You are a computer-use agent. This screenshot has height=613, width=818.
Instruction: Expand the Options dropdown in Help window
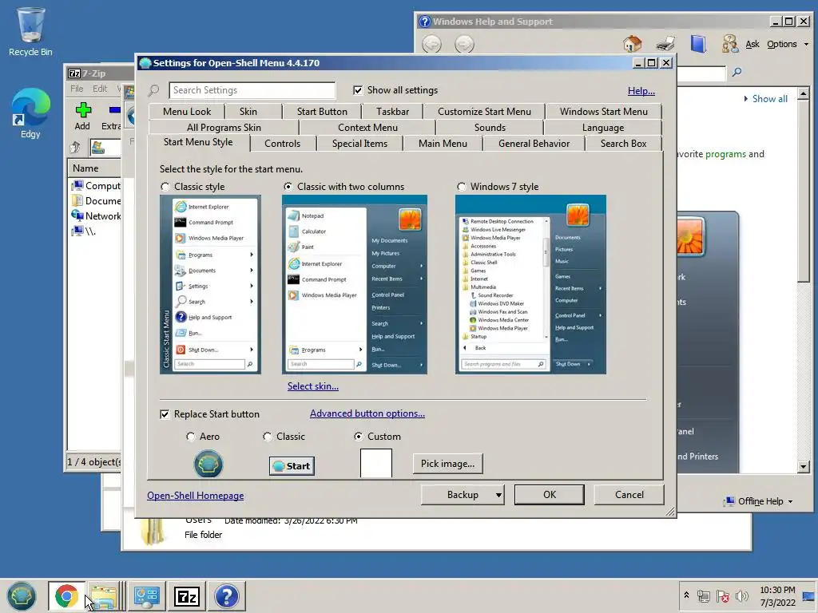pos(788,45)
